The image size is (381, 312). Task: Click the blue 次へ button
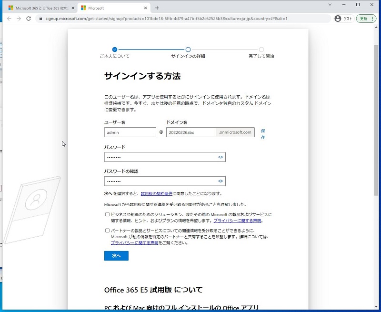click(x=116, y=256)
